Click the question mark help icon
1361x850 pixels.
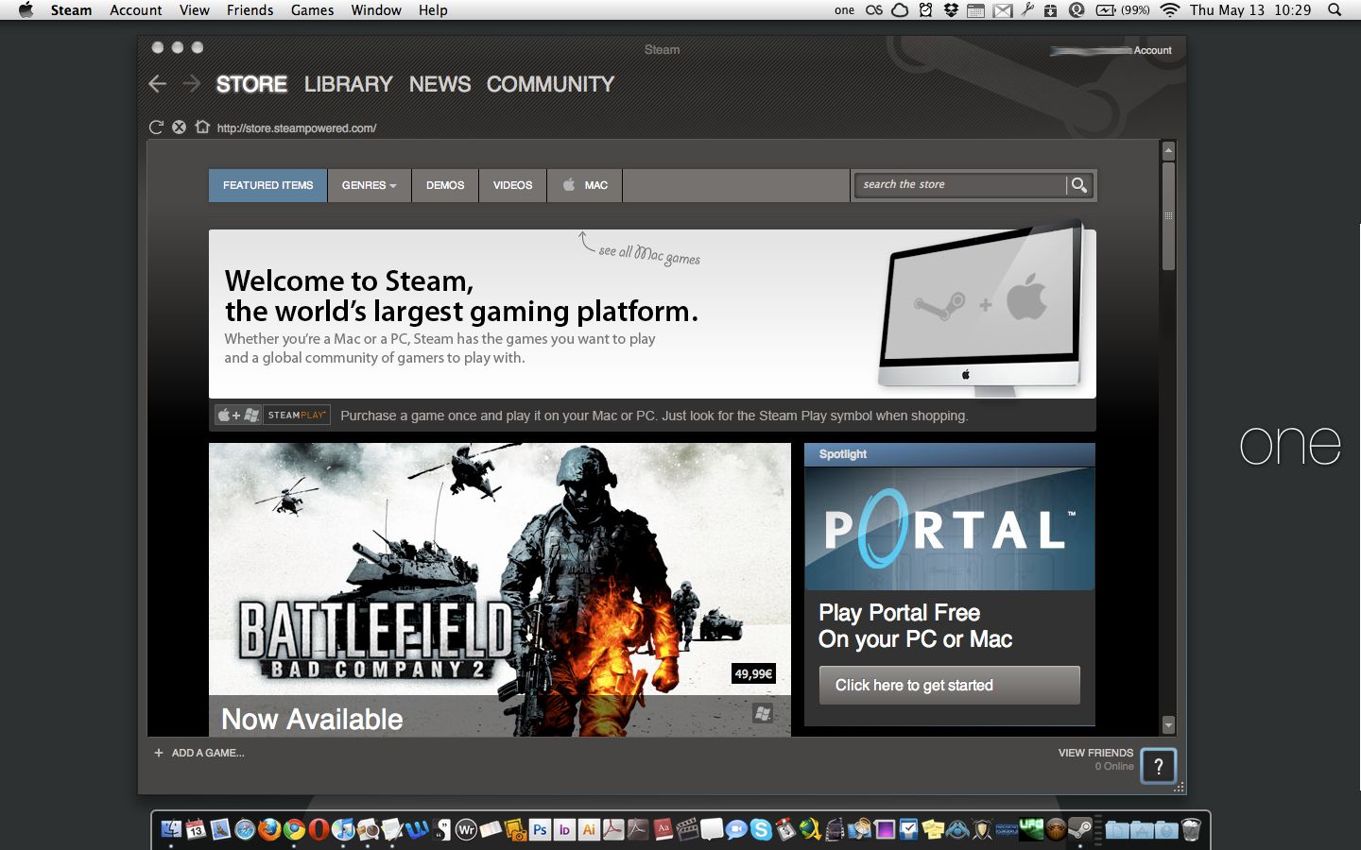point(1158,766)
